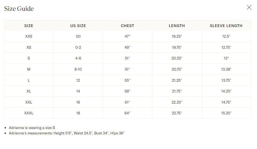Click the 12.5" sleeve length value

[x=226, y=36]
